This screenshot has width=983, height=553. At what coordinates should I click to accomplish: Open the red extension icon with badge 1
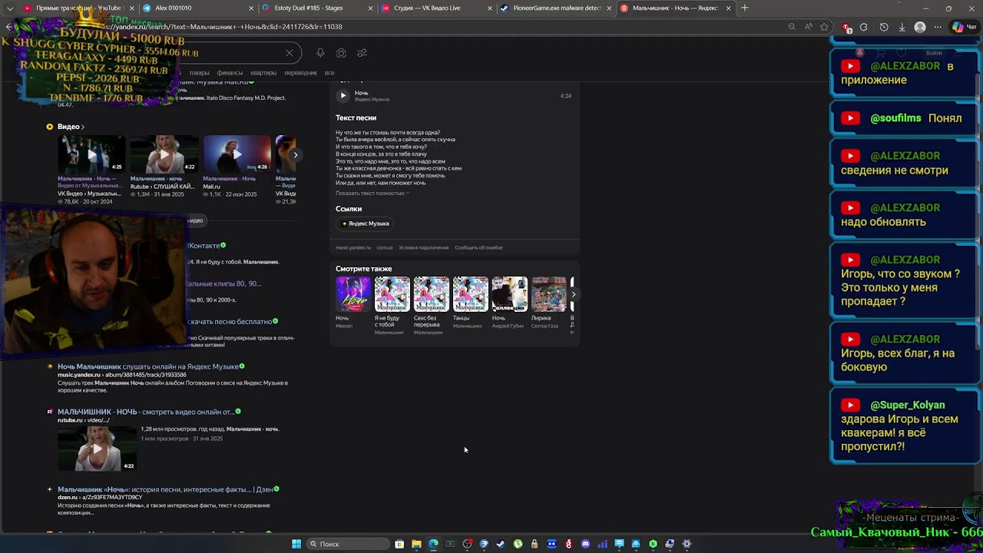846,27
